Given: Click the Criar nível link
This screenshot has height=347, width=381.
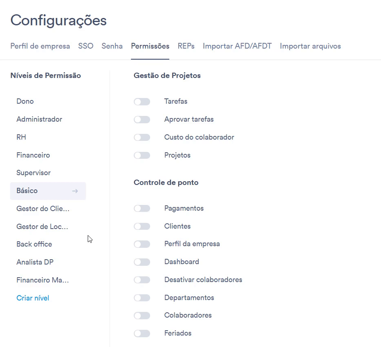Looking at the screenshot, I should tap(33, 298).
